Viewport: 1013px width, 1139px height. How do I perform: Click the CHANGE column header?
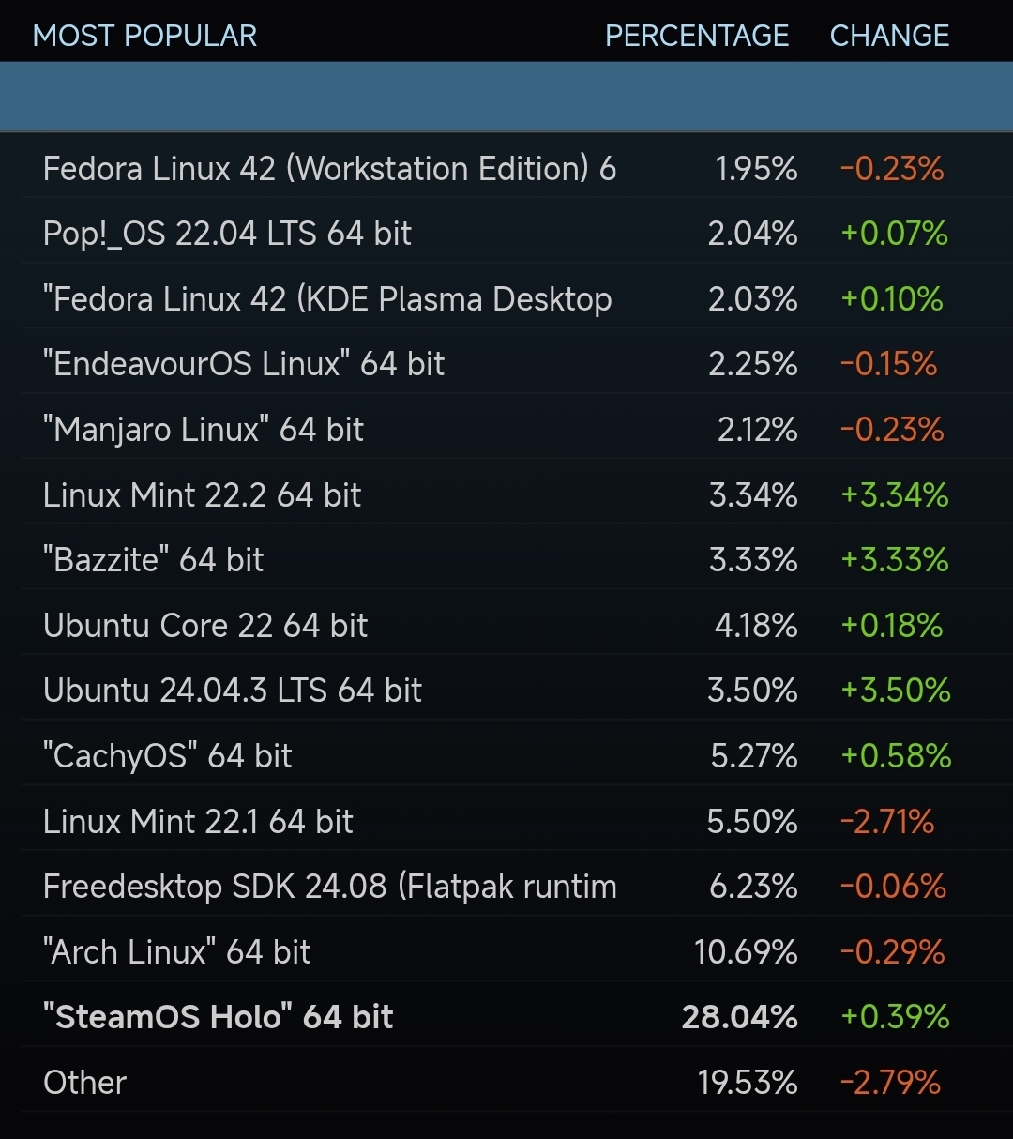pos(889,36)
